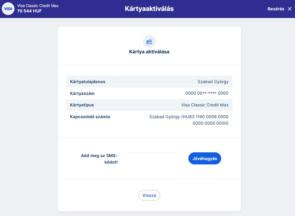The width and height of the screenshot is (295, 216).
Task: Focus the SMS code input field
Action: click(x=149, y=158)
